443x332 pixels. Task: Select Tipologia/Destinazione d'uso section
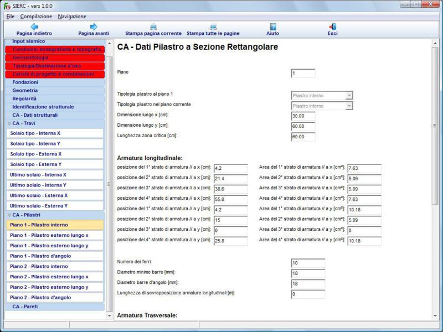[55, 66]
